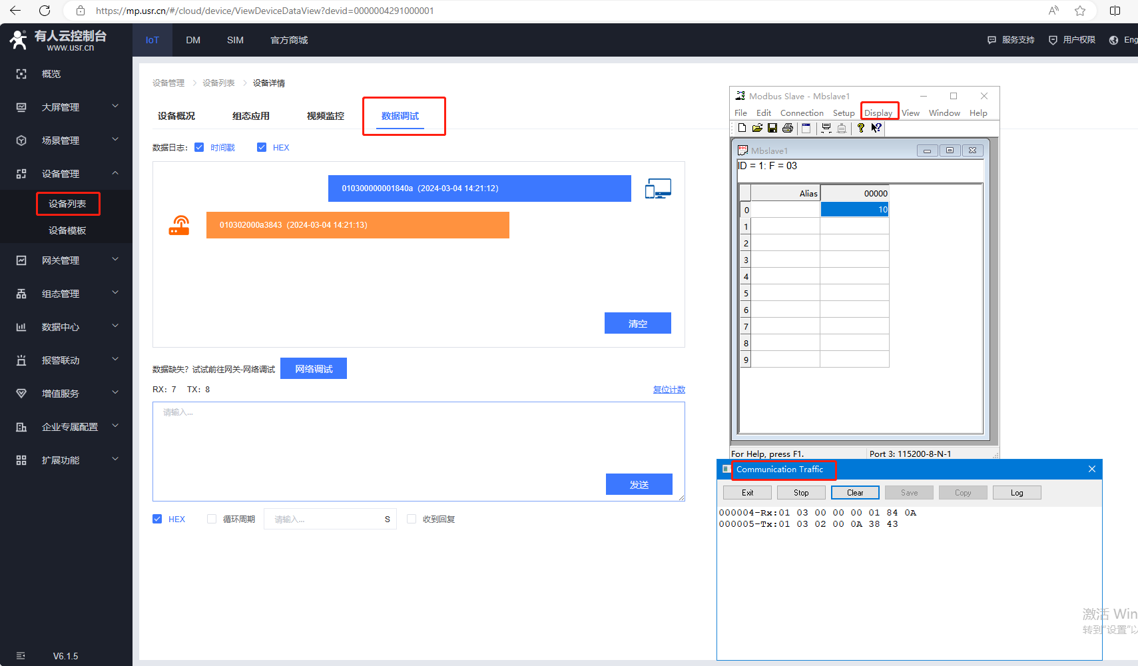Toggle the HEX checkbox below send box
The width and height of the screenshot is (1138, 666).
(x=157, y=519)
